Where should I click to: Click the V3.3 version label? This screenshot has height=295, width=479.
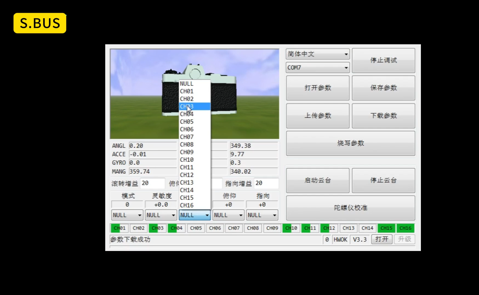[360, 239]
